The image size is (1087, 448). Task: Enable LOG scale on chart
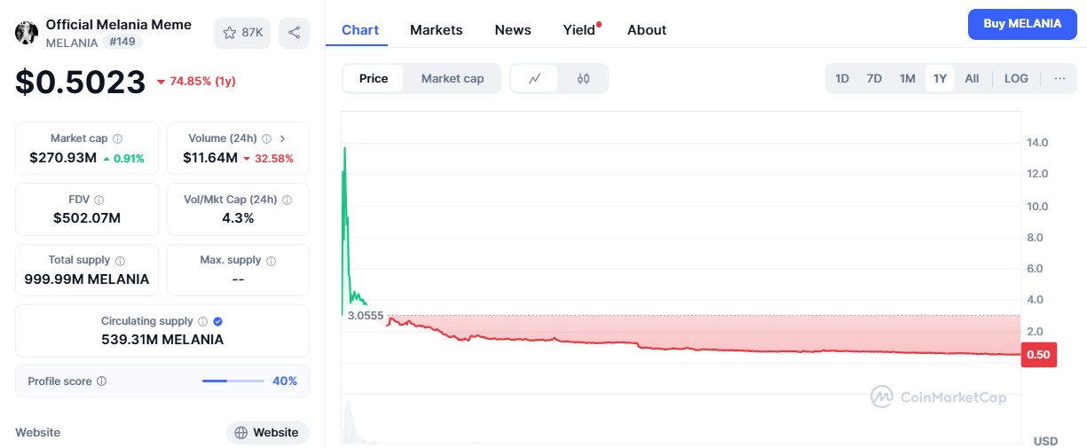(x=1016, y=78)
